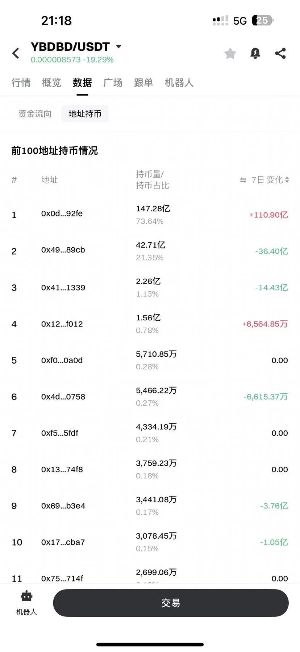Tap the share icon
Viewport: 300px width, 652px height.
280,53
